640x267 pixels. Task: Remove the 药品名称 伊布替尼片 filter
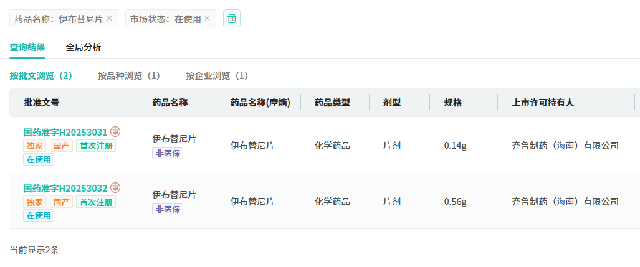[110, 19]
